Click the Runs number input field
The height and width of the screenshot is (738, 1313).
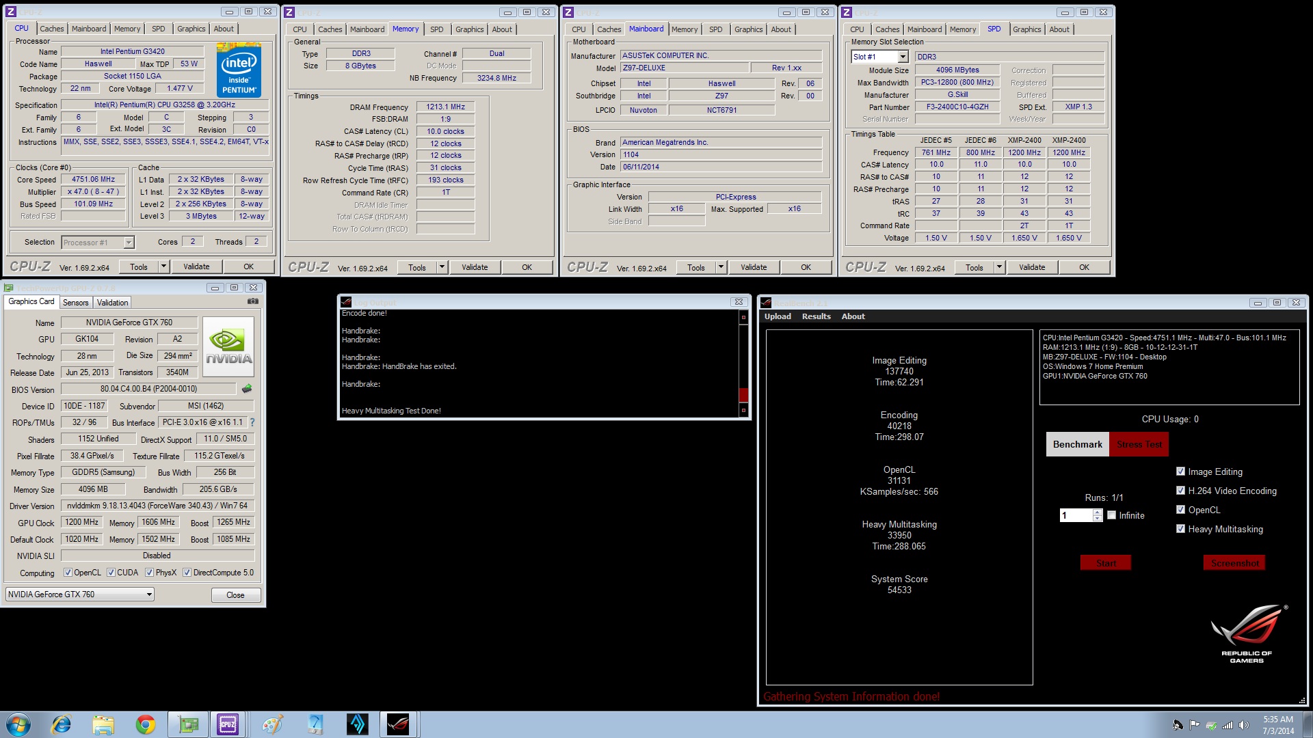point(1076,515)
